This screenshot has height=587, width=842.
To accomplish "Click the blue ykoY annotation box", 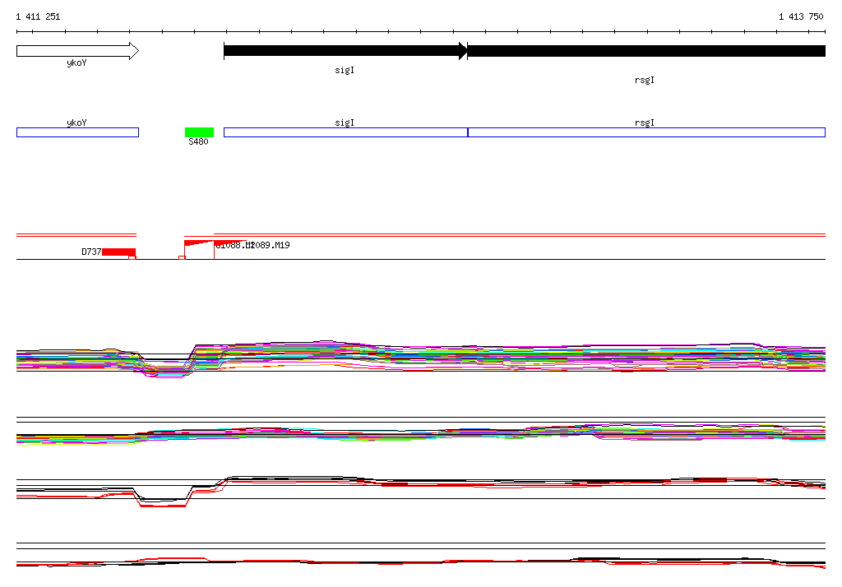I will [x=78, y=132].
